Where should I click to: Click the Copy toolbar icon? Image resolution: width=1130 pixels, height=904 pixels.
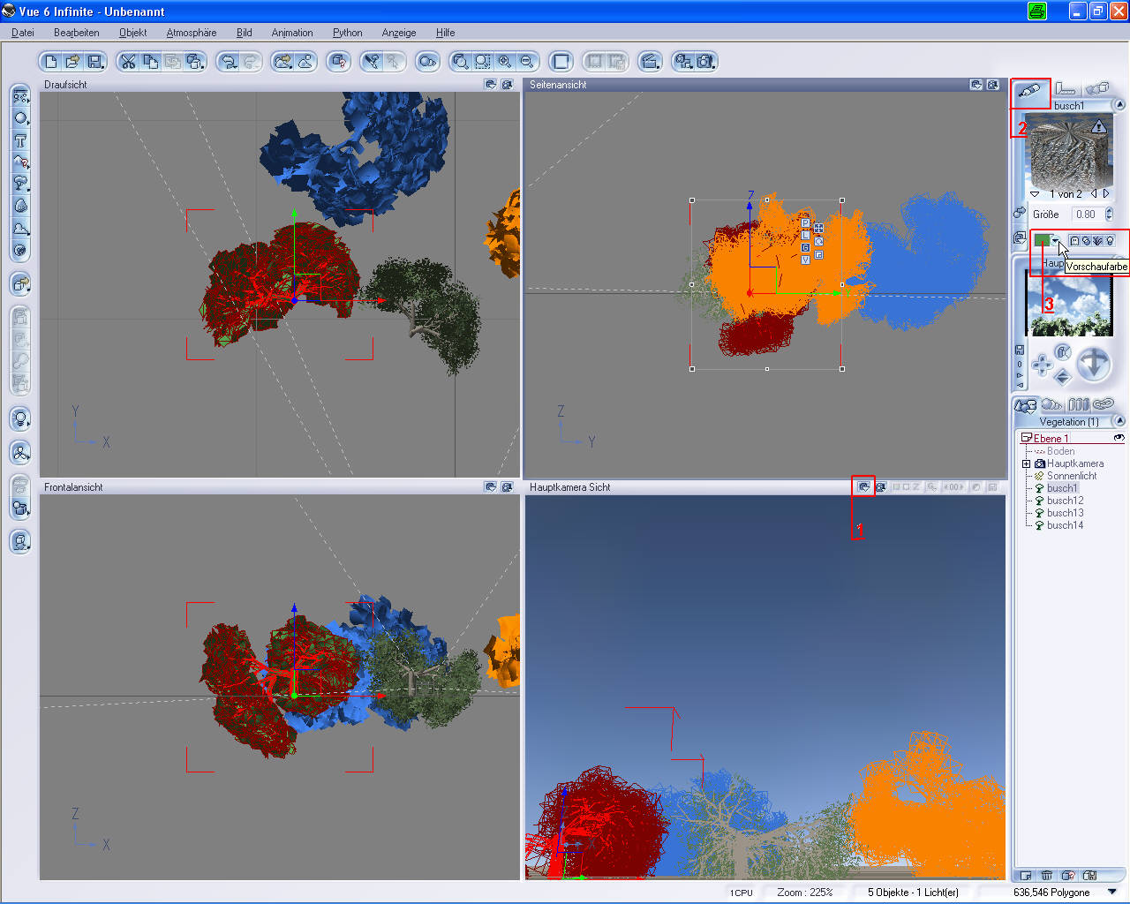pos(151,62)
